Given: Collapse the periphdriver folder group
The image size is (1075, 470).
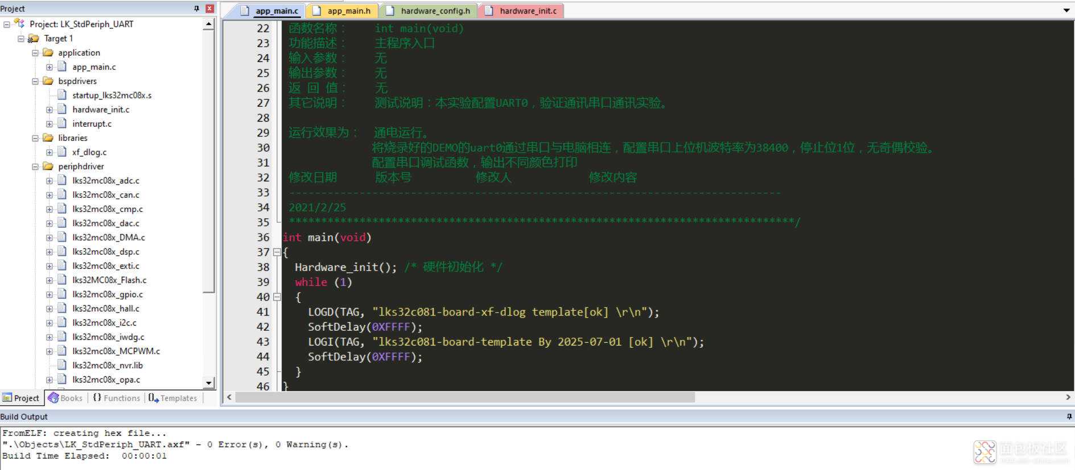Looking at the screenshot, I should coord(35,166).
